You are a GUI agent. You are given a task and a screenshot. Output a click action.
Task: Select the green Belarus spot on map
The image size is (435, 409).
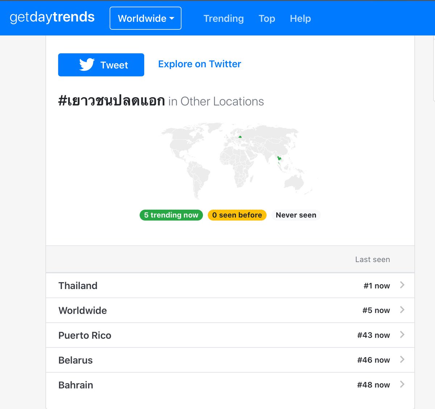[x=240, y=137]
